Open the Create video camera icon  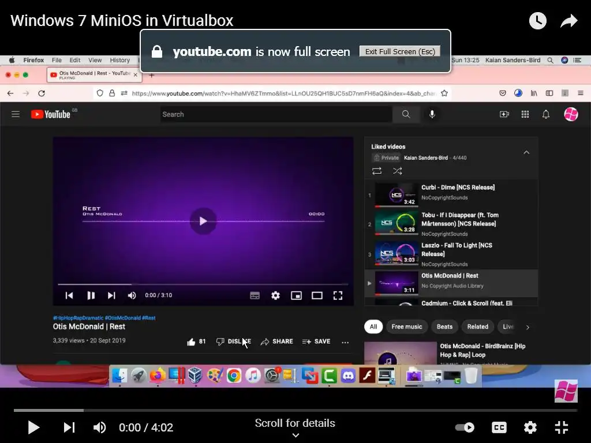(504, 114)
